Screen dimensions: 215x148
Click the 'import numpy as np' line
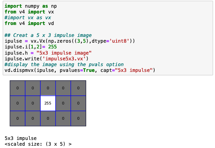(x=31, y=6)
